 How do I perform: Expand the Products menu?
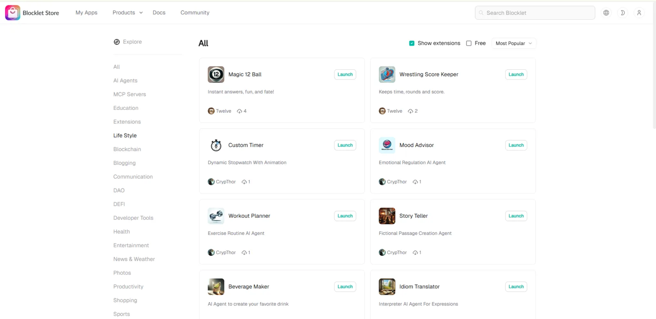tap(128, 13)
